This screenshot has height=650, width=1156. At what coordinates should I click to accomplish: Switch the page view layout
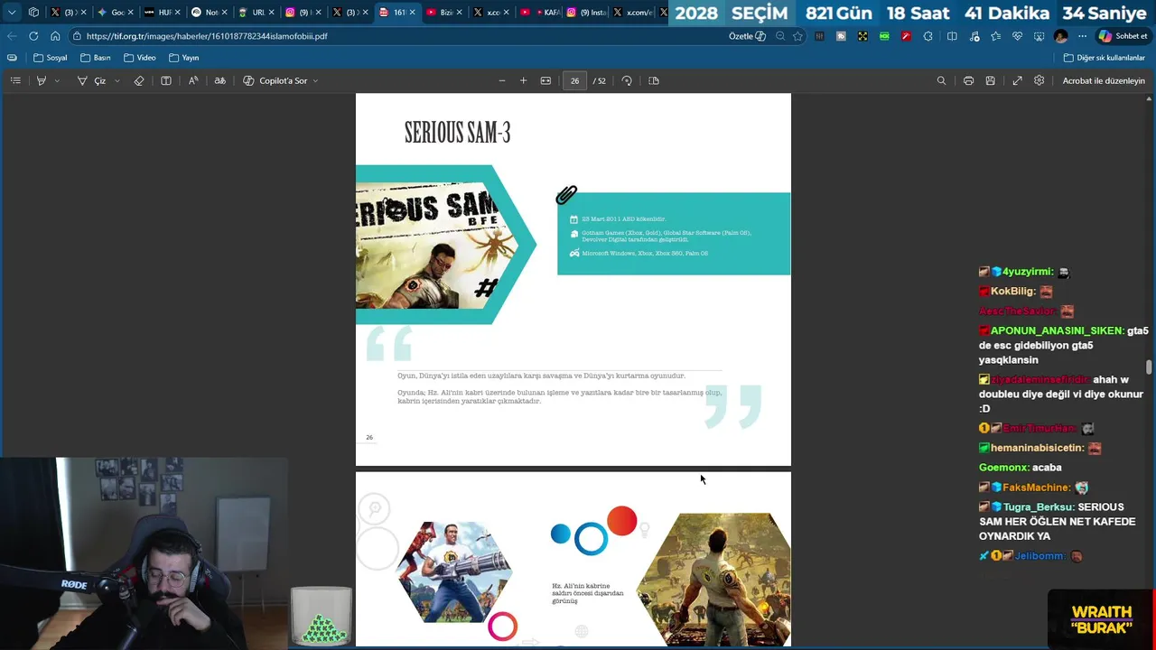[654, 80]
